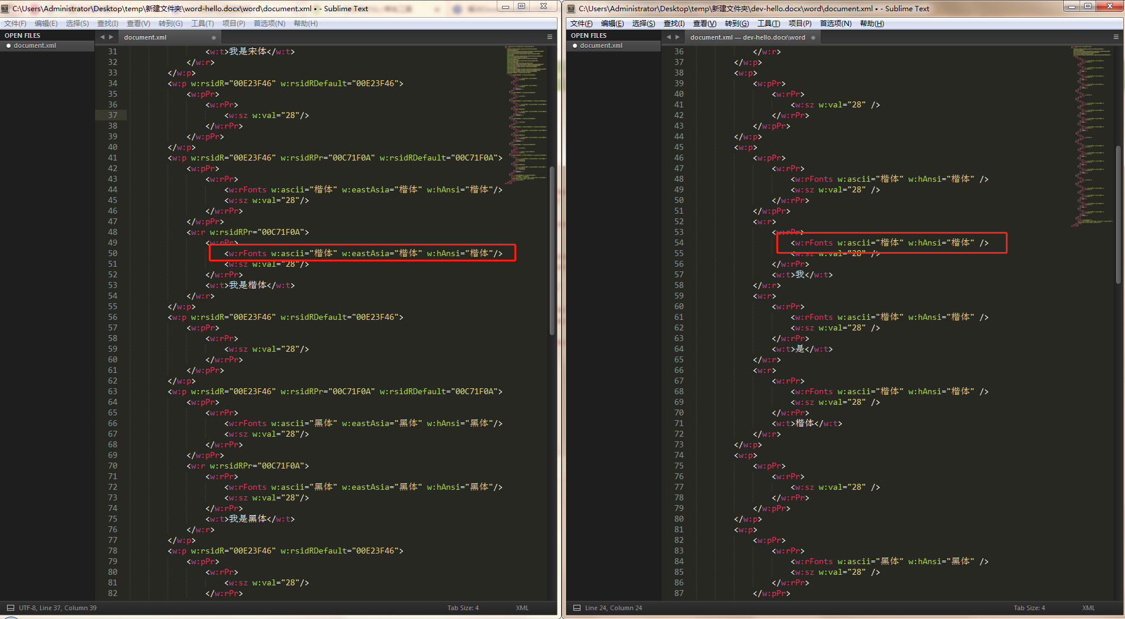Viewport: 1125px width, 619px height.
Task: Open 转到(G) menu in left Sublime window
Action: click(170, 24)
